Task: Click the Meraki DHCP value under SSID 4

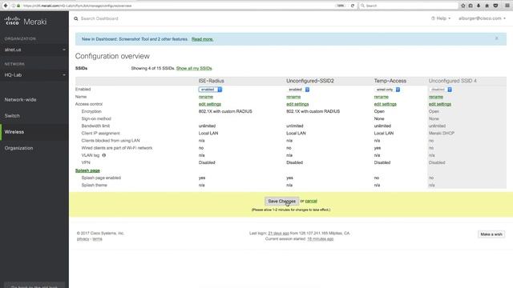Action: (442, 134)
